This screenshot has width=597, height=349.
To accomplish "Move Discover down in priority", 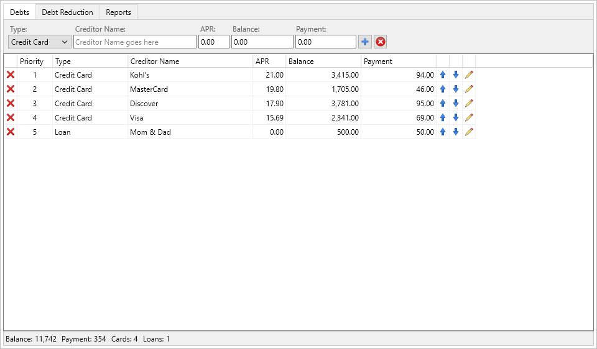I will (x=456, y=104).
